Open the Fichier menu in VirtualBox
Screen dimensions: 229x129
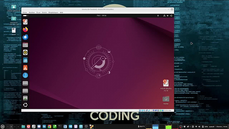(x=25, y=12)
